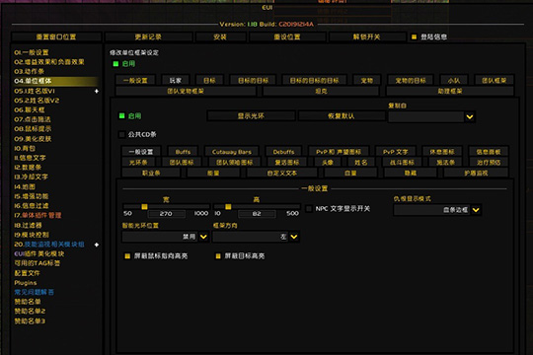Open the 复制自 dropdown arrow
The image size is (533, 355).
pyautogui.click(x=470, y=117)
